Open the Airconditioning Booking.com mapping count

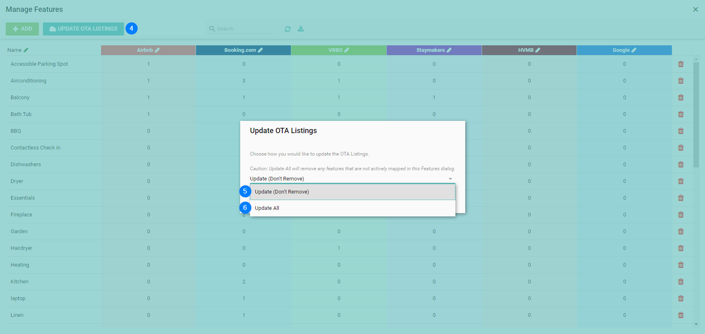(x=243, y=81)
